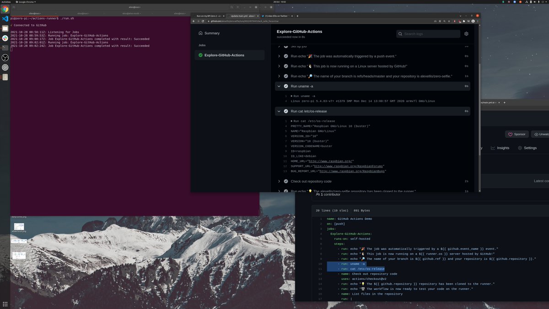Click the Search logs field
Image resolution: width=549 pixels, height=309 pixels.
point(428,34)
